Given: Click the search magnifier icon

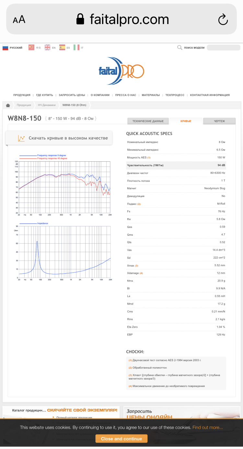Looking at the screenshot, I should coord(180,48).
